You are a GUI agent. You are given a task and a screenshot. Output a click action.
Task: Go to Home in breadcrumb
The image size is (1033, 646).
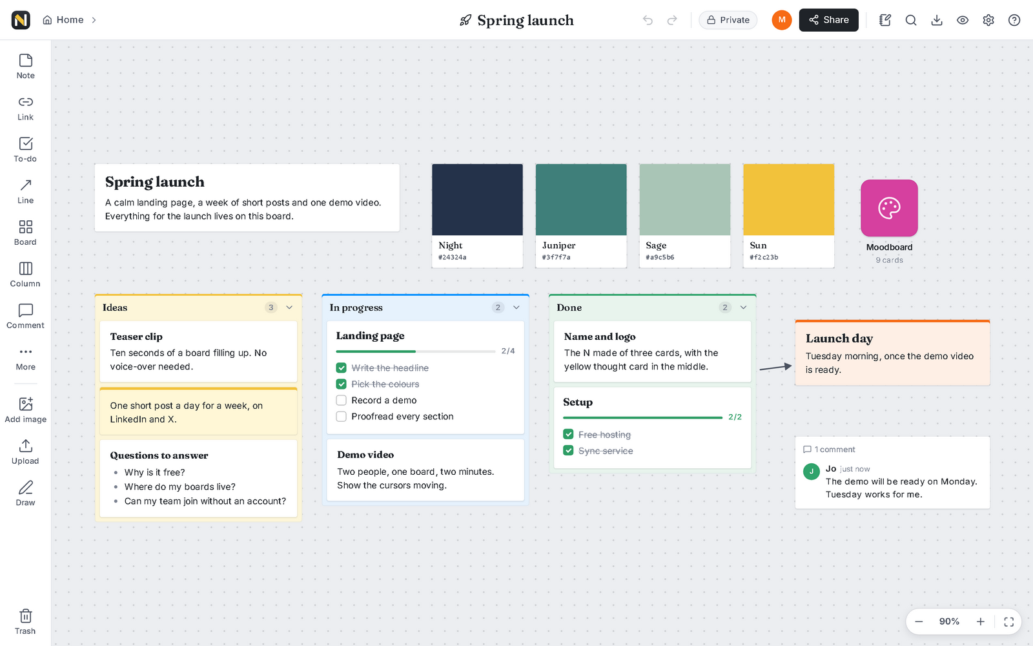coord(63,20)
